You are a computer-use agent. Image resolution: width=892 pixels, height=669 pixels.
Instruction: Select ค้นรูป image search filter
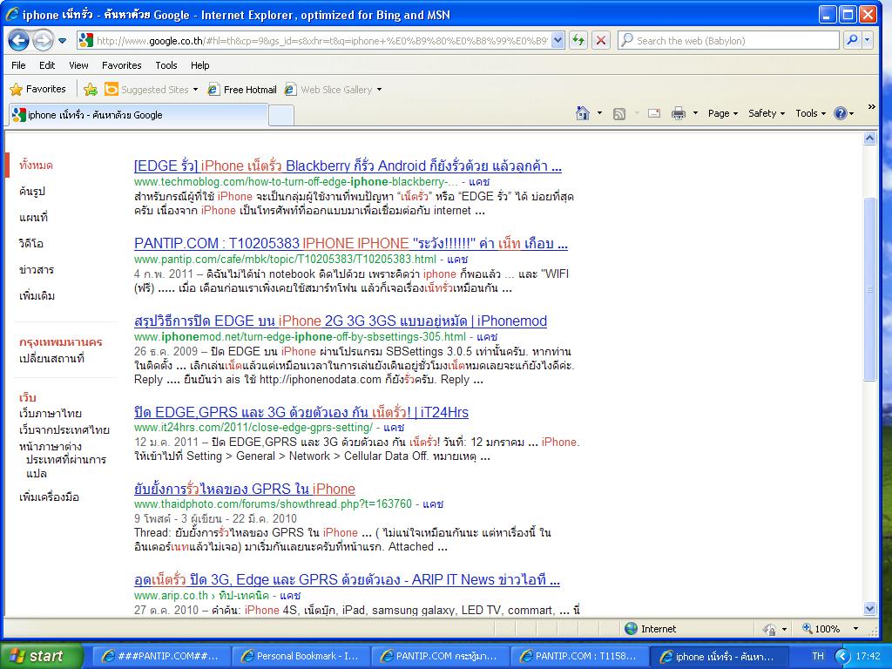coord(32,191)
